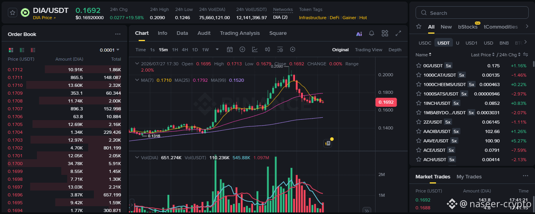This screenshot has height=214, width=535.
Task: Click the DIA coin logo icon
Action: pyautogui.click(x=26, y=13)
